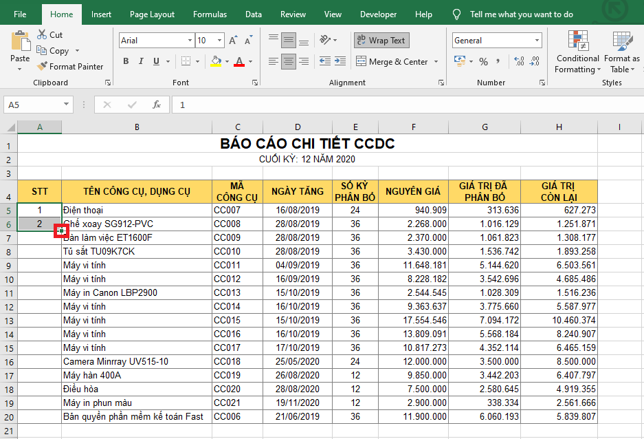Image resolution: width=644 pixels, height=439 pixels.
Task: Click the Cut scissors icon
Action: click(x=41, y=34)
